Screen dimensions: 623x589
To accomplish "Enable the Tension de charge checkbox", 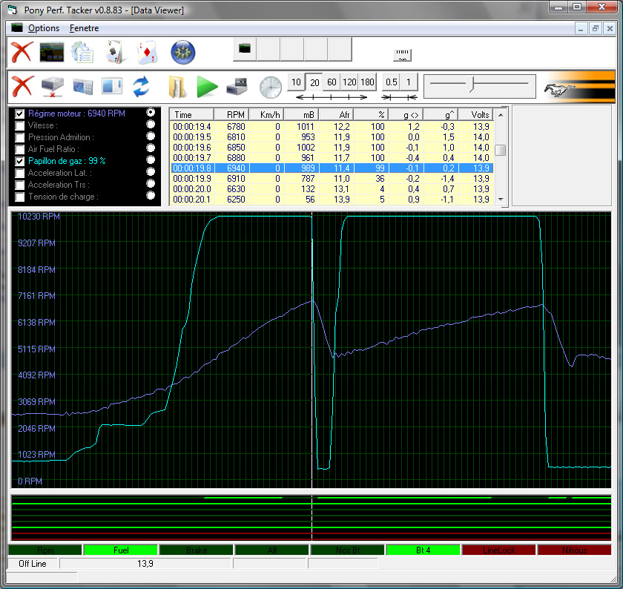I will (19, 197).
